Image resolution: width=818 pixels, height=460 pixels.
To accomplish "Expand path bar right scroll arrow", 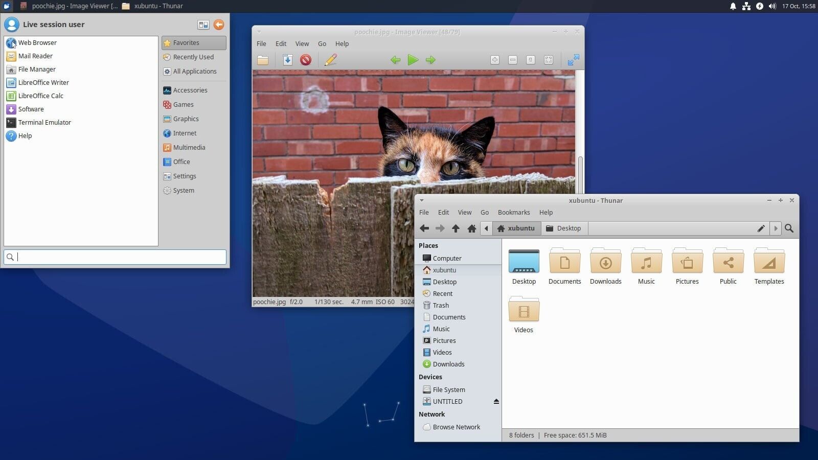I will coord(776,228).
